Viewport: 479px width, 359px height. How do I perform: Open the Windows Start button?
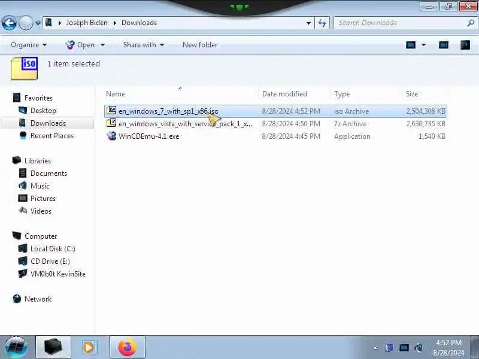16,348
